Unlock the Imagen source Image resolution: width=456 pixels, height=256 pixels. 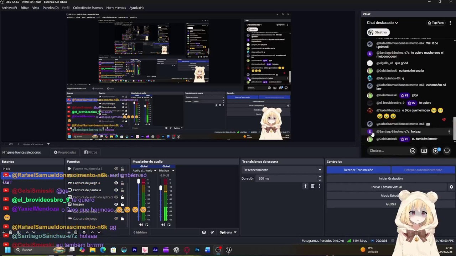(x=122, y=204)
